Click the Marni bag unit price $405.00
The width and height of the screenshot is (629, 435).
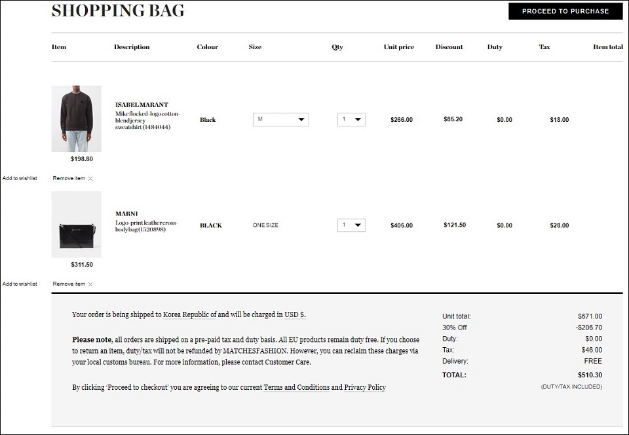tap(402, 225)
